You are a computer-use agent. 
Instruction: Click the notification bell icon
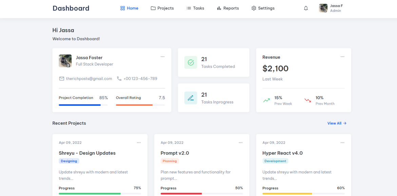click(306, 8)
